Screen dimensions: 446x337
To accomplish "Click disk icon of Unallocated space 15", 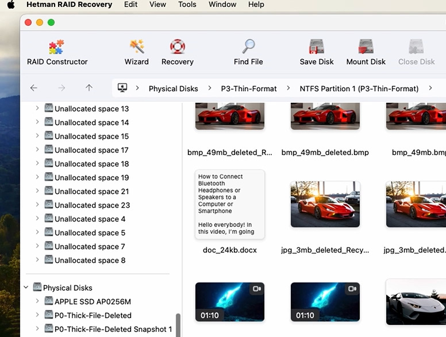I will click(x=49, y=136).
